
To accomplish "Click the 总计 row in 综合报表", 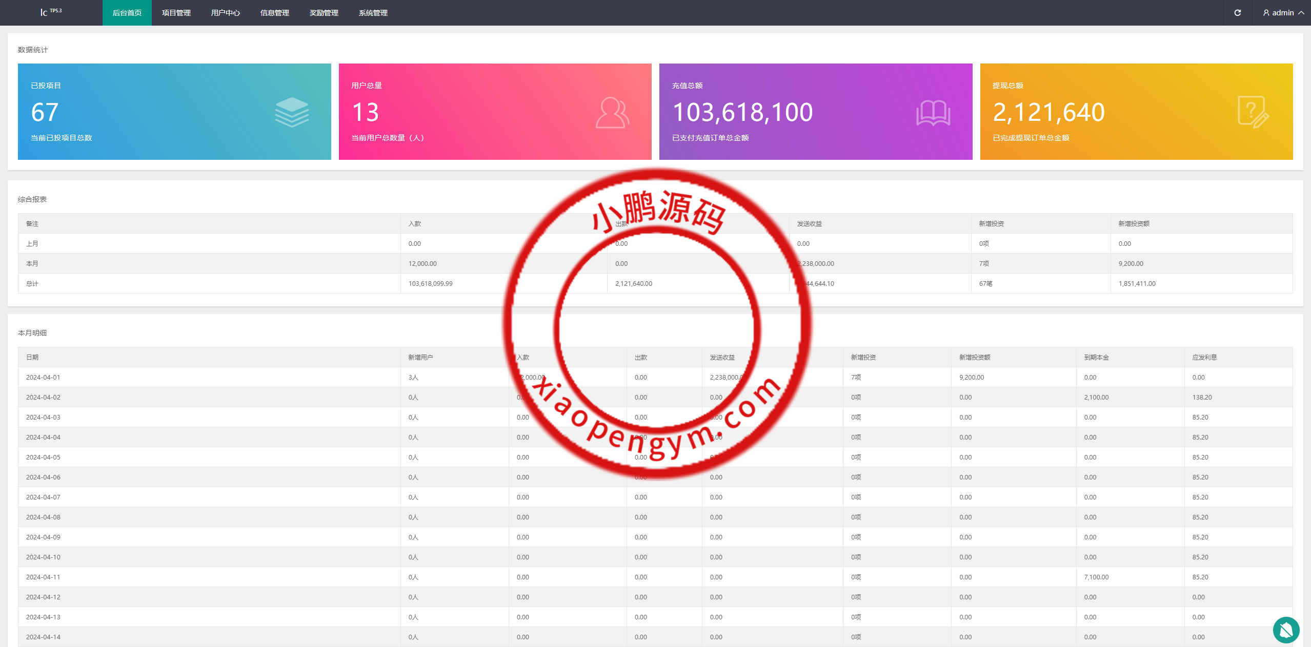I will [32, 283].
